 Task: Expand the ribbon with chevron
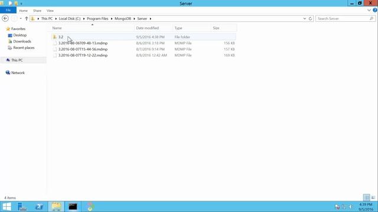(369, 11)
